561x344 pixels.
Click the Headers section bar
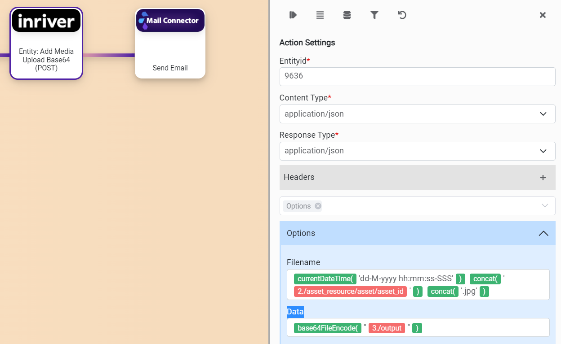point(405,178)
